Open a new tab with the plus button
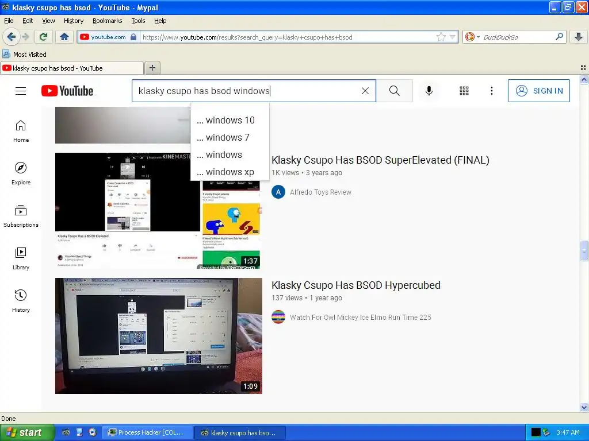This screenshot has height=441, width=589. pyautogui.click(x=152, y=68)
